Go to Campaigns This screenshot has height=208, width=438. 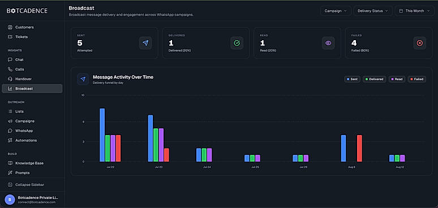[32, 121]
